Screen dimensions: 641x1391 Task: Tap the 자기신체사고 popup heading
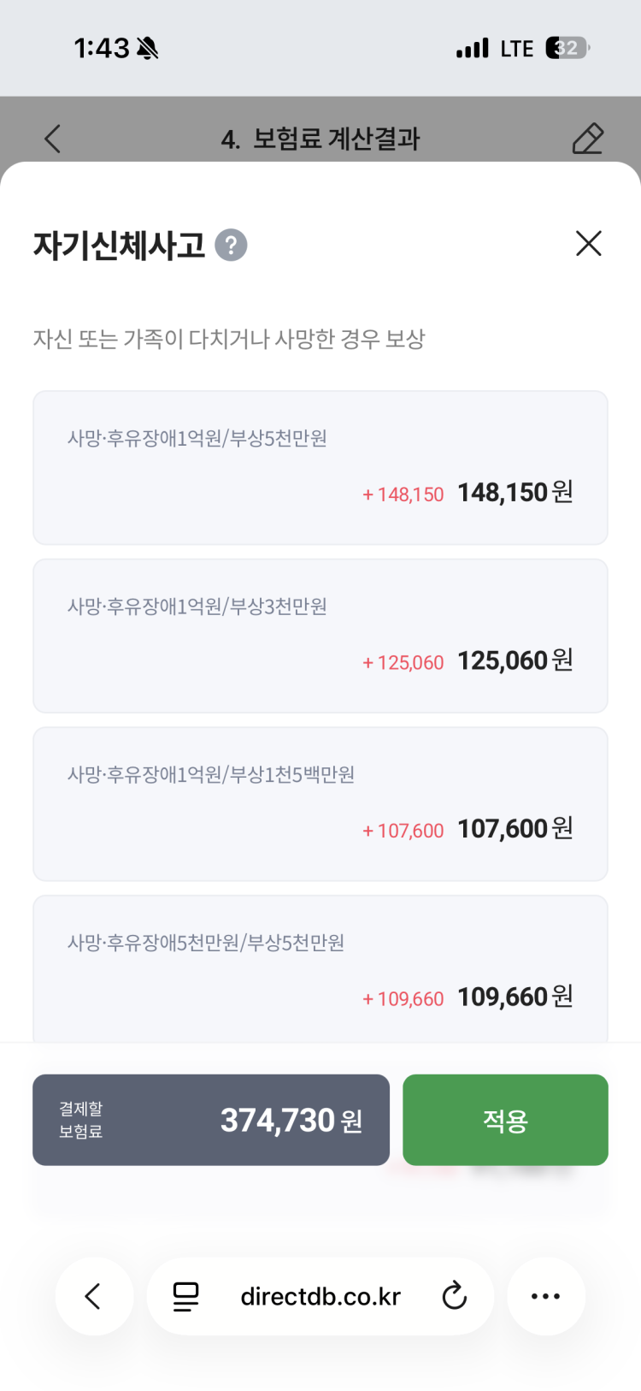tap(120, 246)
